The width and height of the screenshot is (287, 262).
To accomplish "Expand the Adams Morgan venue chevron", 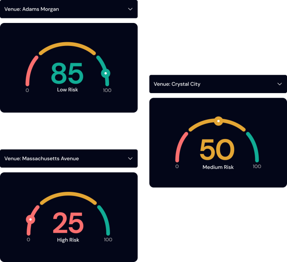I will (x=130, y=9).
